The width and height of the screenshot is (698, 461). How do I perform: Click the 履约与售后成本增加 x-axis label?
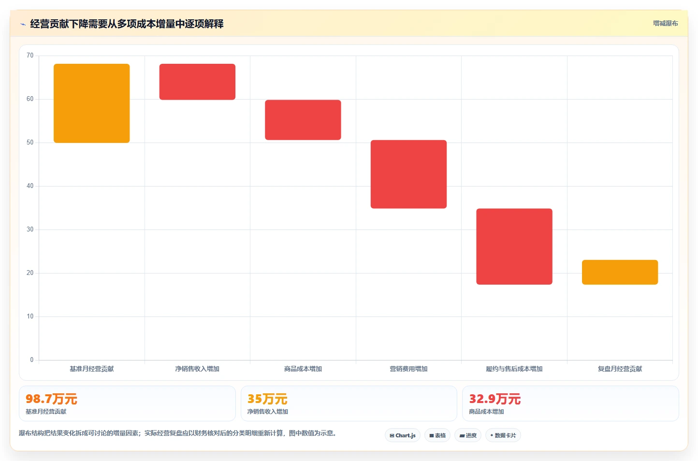coord(514,369)
